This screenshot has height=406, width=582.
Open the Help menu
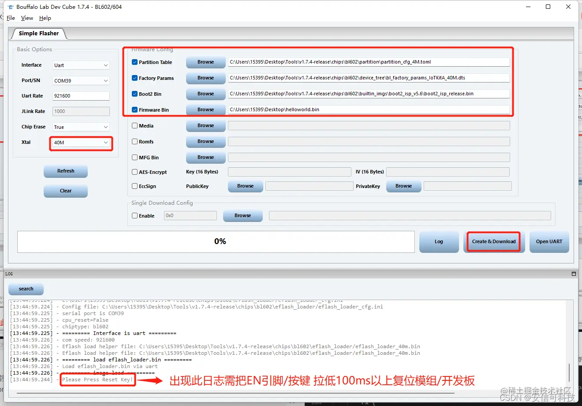click(x=45, y=18)
